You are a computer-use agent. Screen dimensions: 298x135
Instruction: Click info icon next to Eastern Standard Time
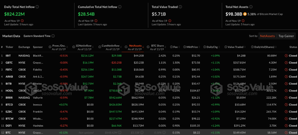pos(53,36)
